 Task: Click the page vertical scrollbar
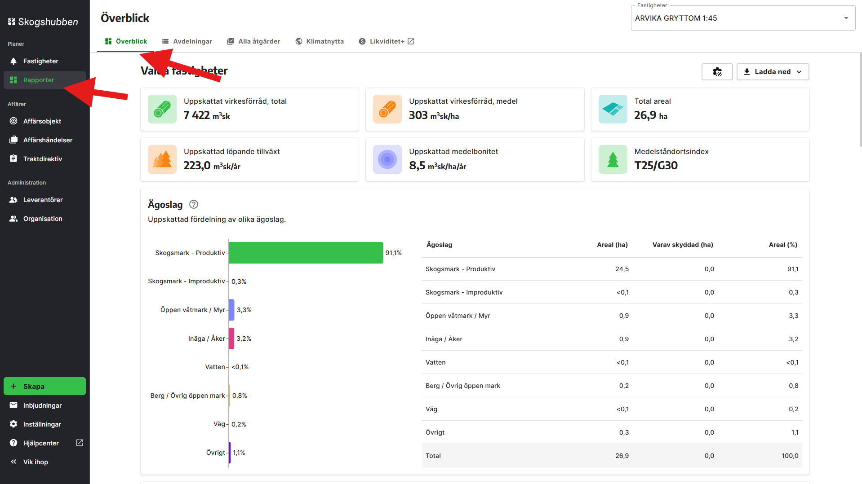860,99
